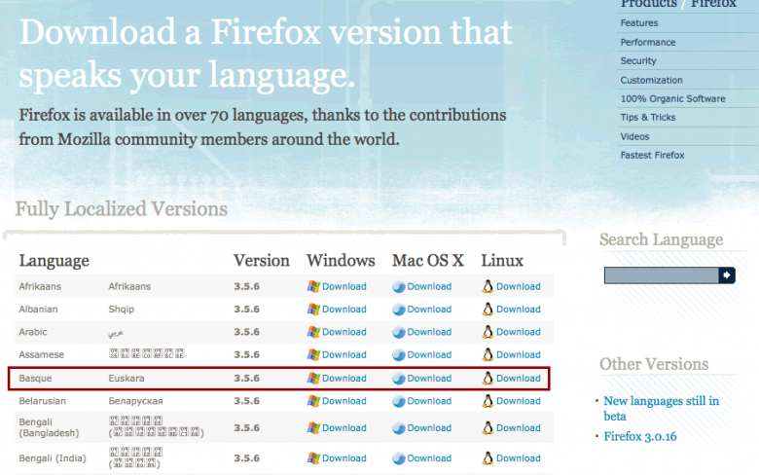Click Linux Download text for Basque
This screenshot has height=475, width=759.
tap(518, 379)
